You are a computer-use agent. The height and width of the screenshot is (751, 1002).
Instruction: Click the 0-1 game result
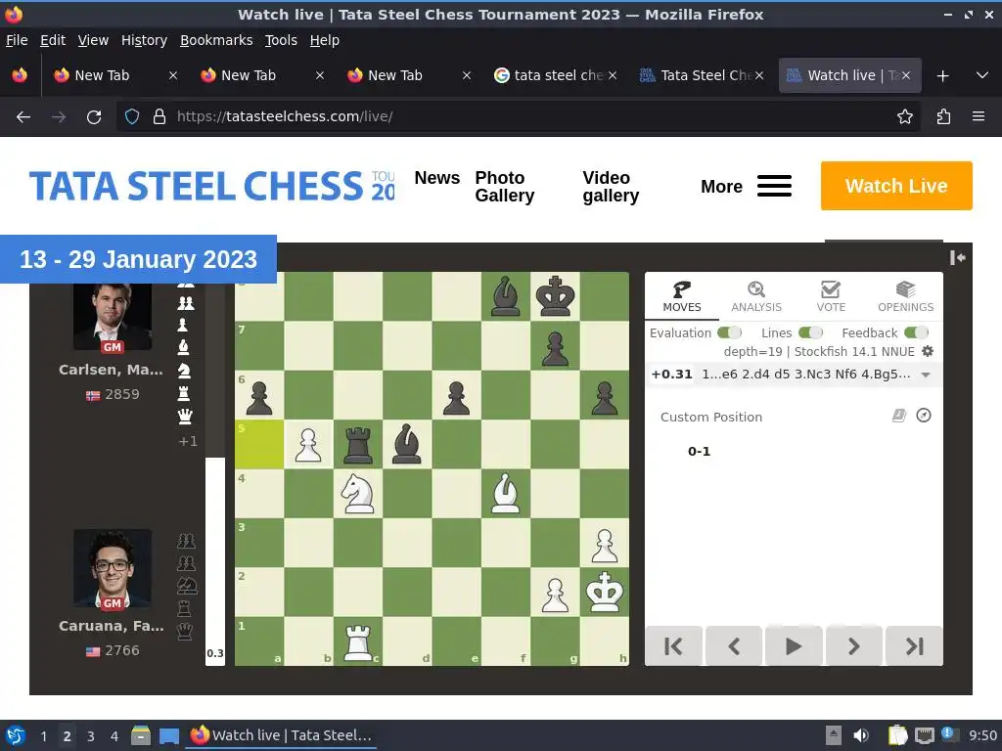[699, 451]
